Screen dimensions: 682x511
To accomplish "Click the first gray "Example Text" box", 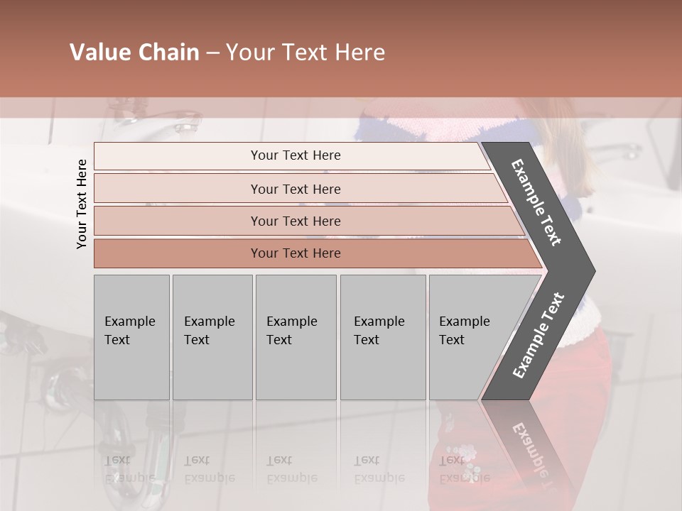I will [131, 337].
